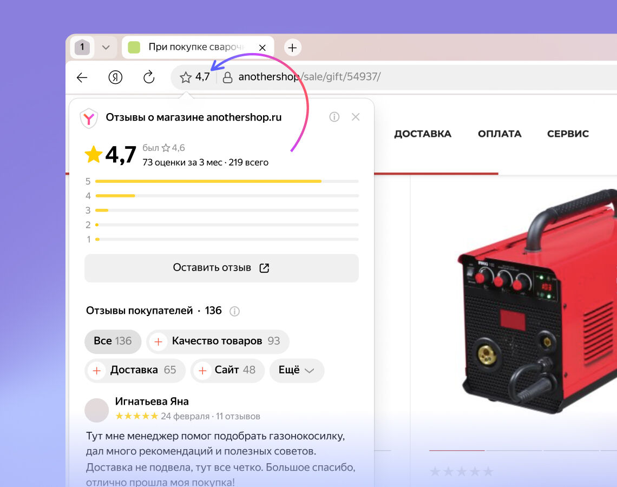Open 'СЕРВИС' site menu item
The width and height of the screenshot is (617, 487).
(568, 134)
